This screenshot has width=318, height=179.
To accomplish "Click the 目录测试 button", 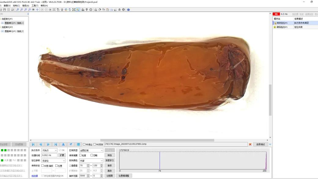I will pos(261,144).
